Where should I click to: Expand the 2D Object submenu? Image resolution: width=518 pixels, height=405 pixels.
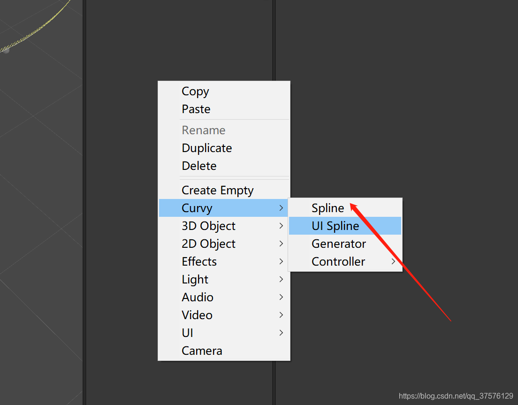click(x=208, y=244)
